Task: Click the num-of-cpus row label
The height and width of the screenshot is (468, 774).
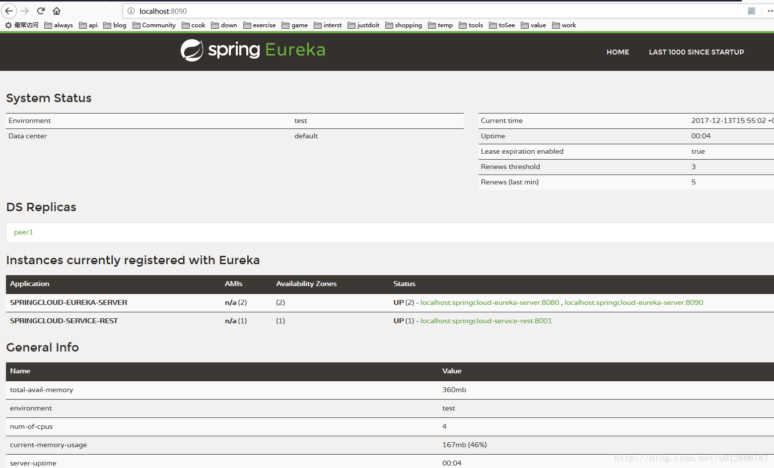Action: pyautogui.click(x=31, y=426)
